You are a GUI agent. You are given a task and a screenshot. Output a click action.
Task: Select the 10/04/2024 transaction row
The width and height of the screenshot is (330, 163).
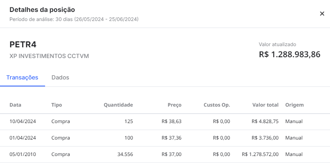(165, 121)
